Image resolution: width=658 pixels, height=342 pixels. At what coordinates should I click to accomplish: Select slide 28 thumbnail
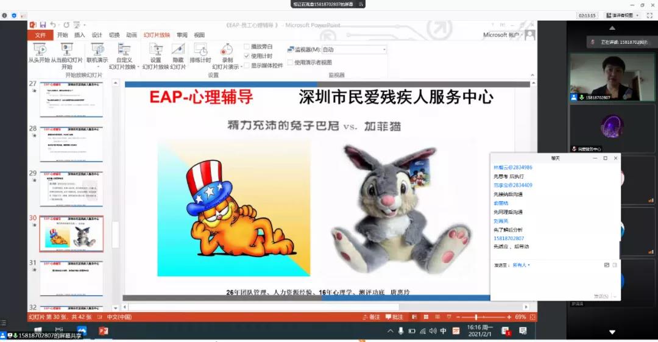point(71,144)
